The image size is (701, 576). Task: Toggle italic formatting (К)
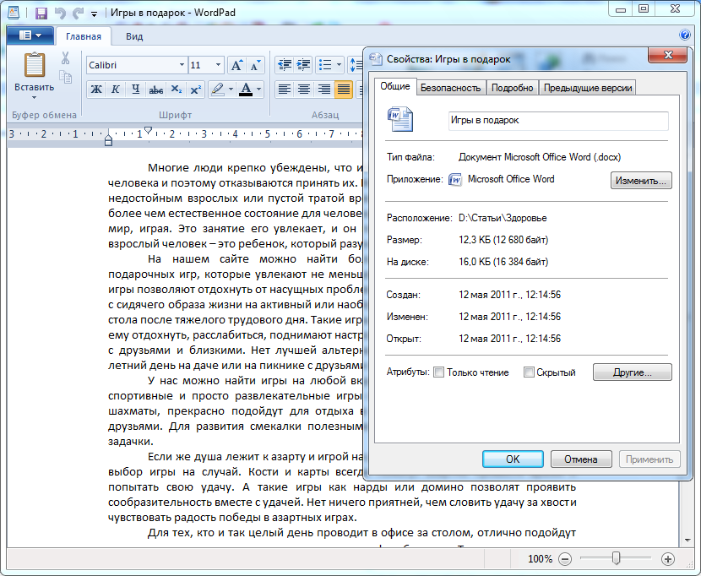coord(115,90)
